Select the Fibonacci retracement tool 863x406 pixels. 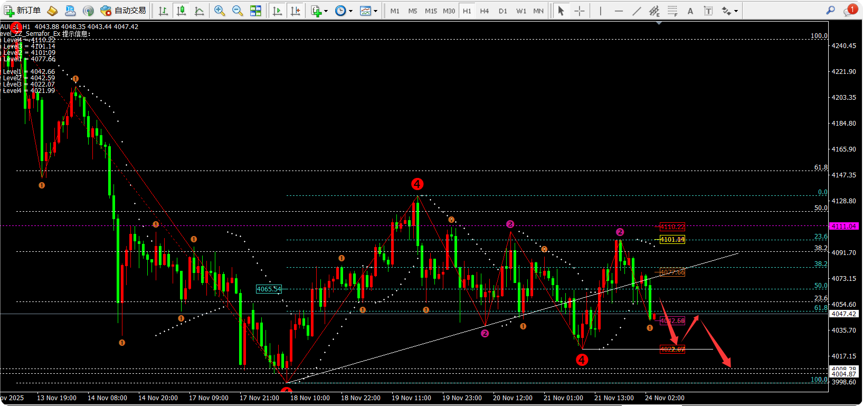coord(672,11)
